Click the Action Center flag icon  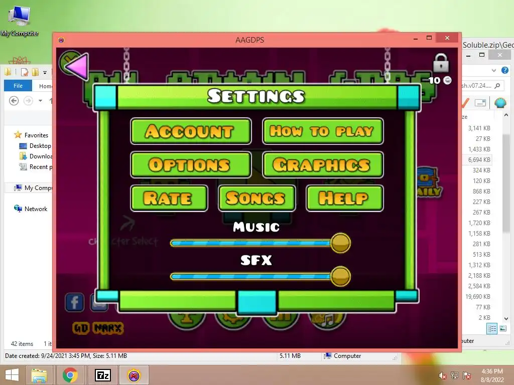[x=467, y=375]
